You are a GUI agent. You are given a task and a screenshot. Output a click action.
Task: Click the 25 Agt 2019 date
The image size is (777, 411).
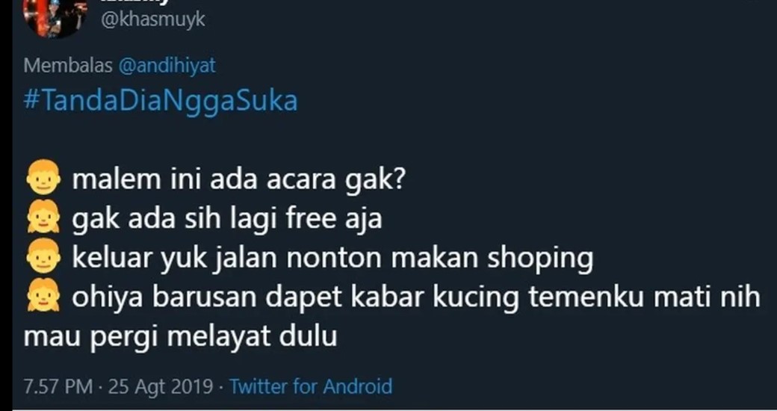point(161,386)
